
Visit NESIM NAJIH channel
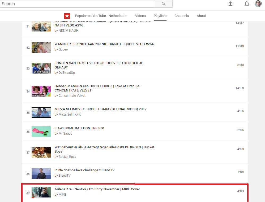[69, 31]
